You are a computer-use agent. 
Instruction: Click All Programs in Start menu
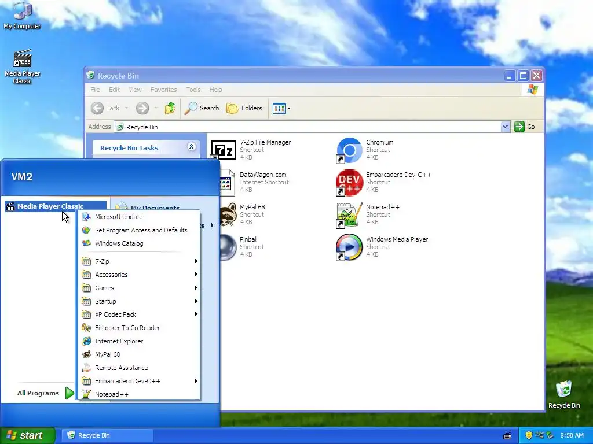(x=45, y=393)
